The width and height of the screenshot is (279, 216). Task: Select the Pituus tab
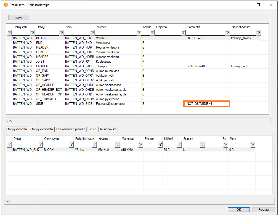click(x=93, y=129)
